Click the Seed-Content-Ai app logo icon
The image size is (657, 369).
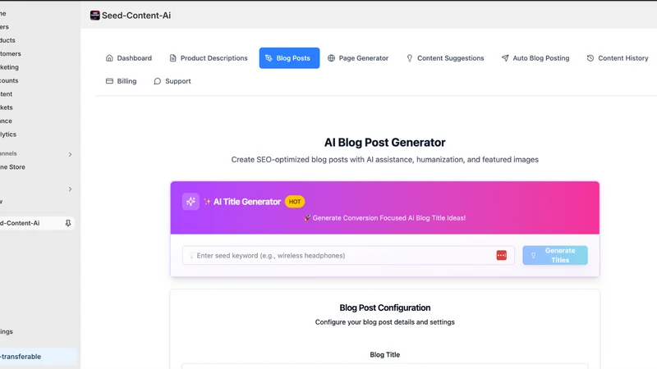[95, 16]
